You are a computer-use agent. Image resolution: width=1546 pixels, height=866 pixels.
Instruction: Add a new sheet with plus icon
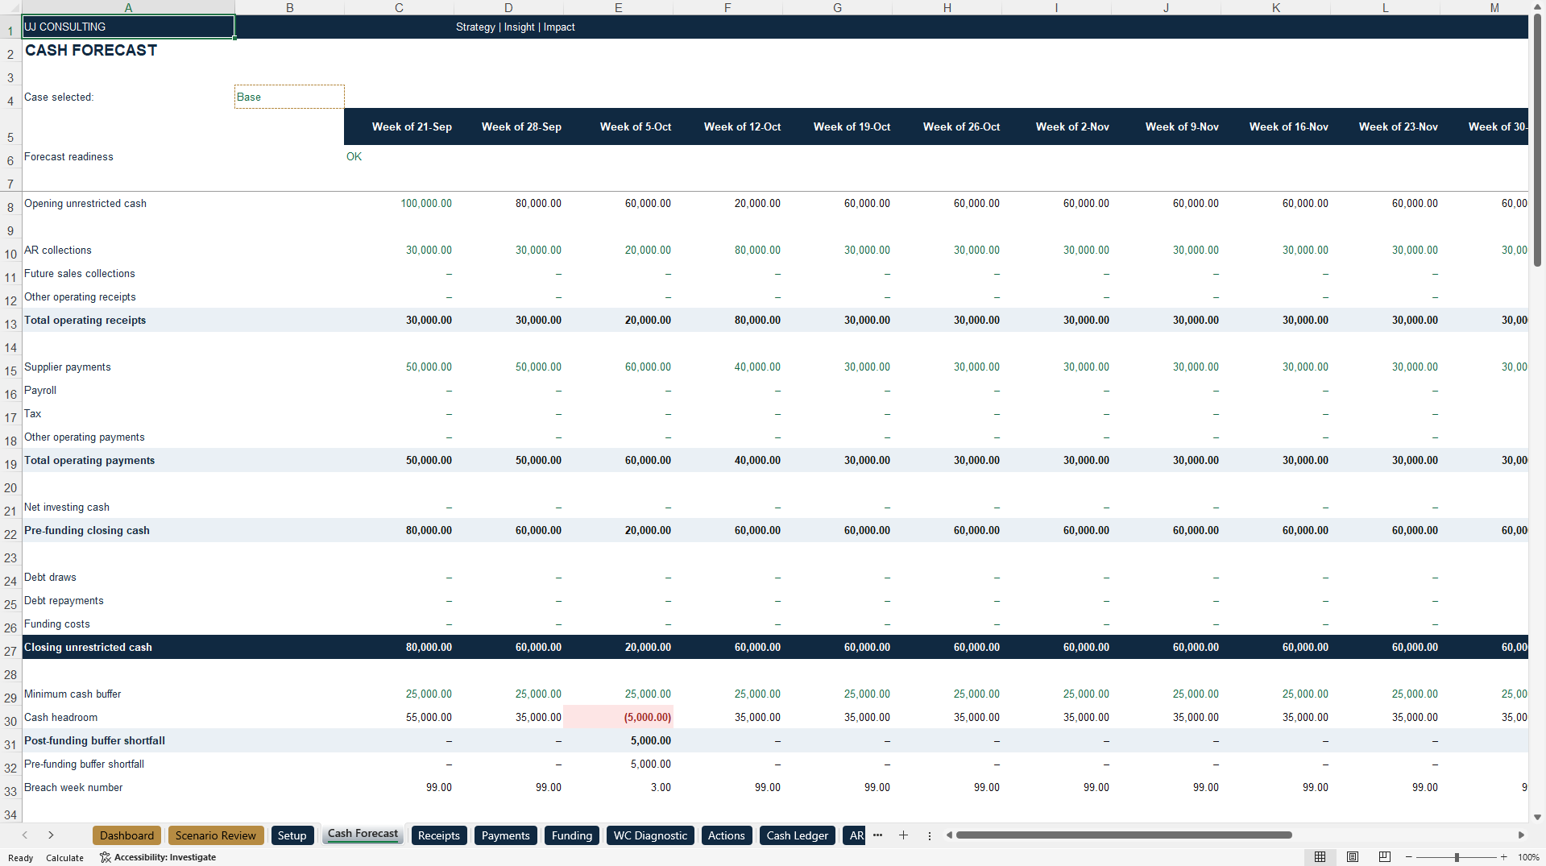[x=903, y=835]
